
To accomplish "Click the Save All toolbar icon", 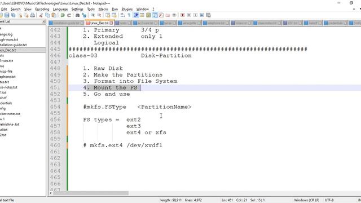I will click(14, 15).
